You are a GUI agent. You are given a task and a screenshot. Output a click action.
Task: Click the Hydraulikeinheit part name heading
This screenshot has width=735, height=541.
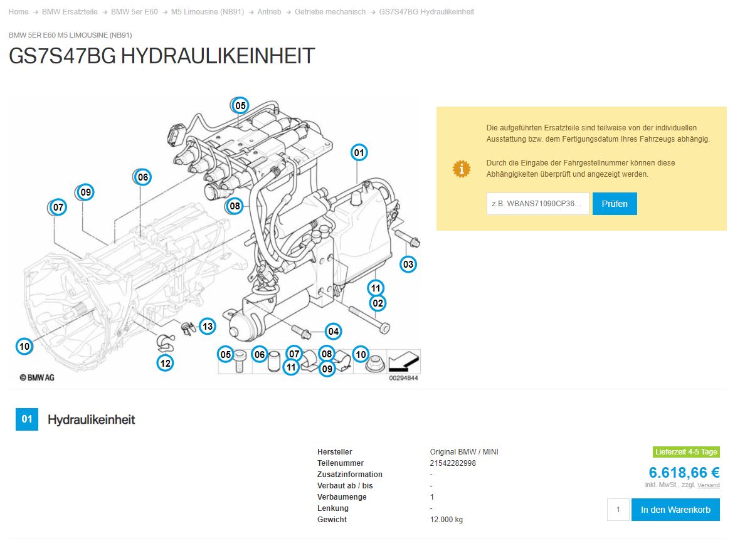[x=92, y=419]
